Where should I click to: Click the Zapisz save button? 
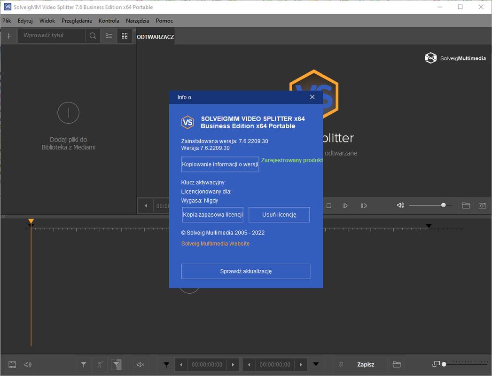(x=366, y=364)
